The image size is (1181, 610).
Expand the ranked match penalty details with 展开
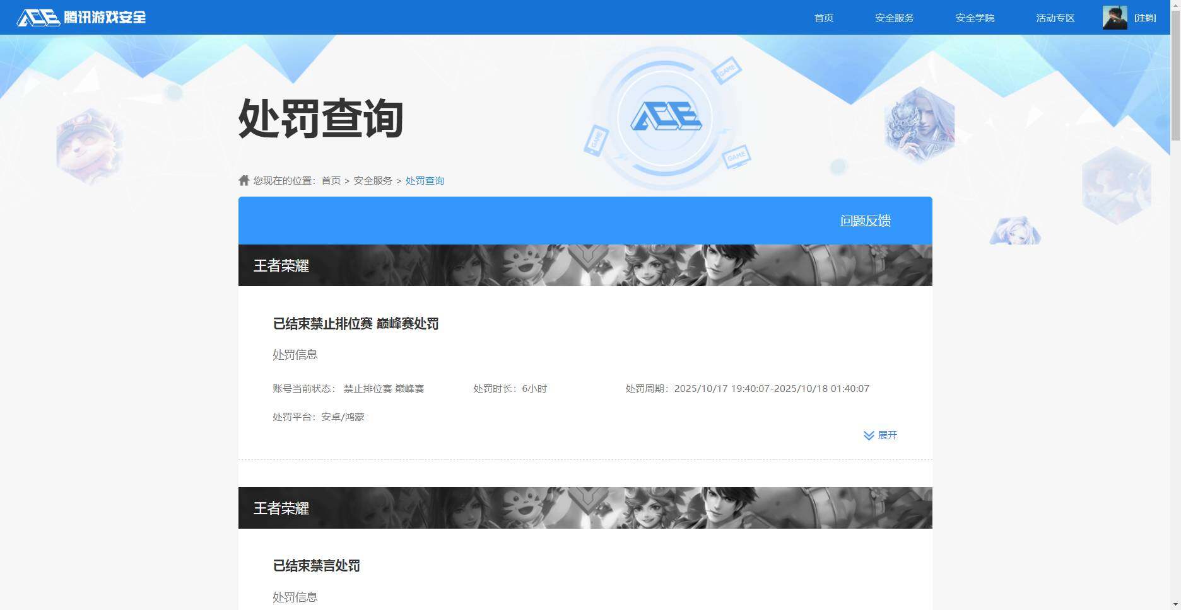point(880,435)
